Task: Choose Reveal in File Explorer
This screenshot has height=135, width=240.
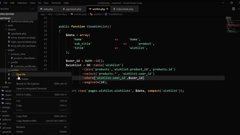Action: click(x=42, y=84)
